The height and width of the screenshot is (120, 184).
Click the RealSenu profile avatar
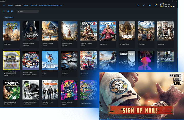(162, 5)
